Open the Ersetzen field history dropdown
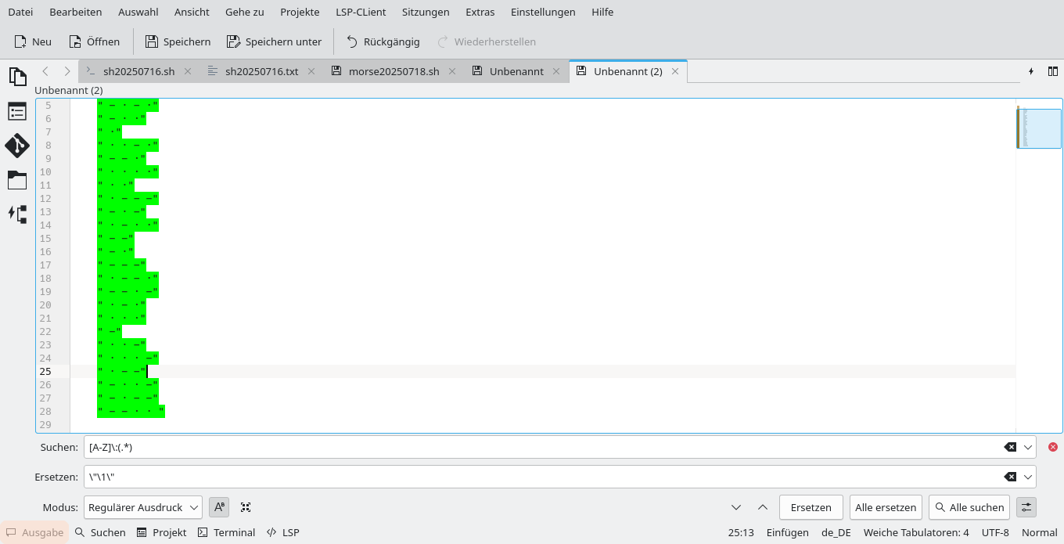Screen dimensions: 1064x544 (1027, 476)
